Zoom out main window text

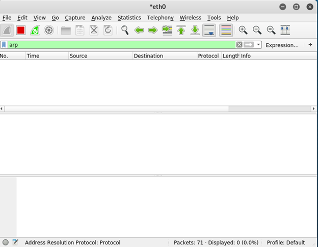coord(257,31)
